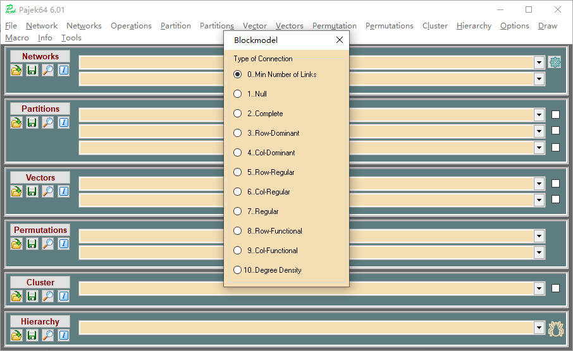Image resolution: width=573 pixels, height=351 pixels.
Task: Open the Network menu
Action: tap(42, 25)
